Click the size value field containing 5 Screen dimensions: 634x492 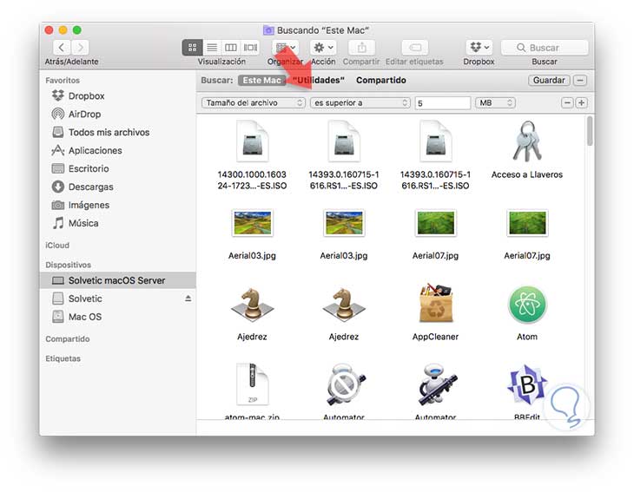coord(443,103)
